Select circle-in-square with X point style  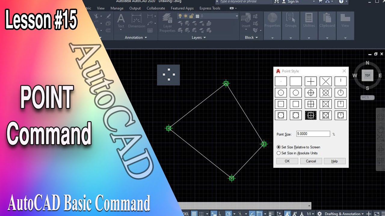pyautogui.click(x=326, y=115)
